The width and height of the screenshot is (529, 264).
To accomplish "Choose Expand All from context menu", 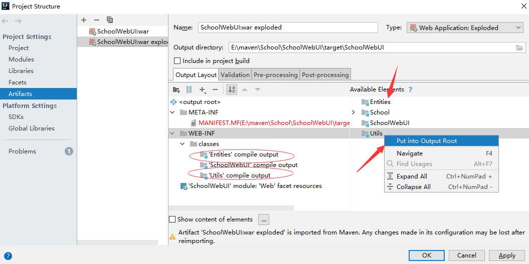I will [x=441, y=176].
